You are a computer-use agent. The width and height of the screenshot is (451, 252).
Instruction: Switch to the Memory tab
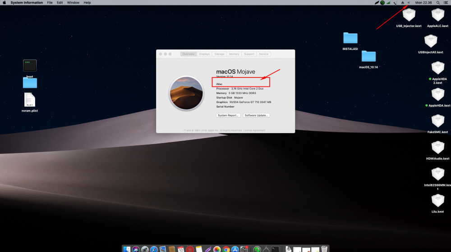234,54
